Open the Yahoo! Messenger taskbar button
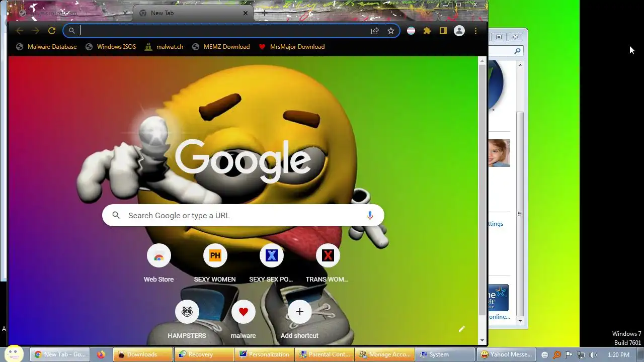The width and height of the screenshot is (644, 362). pos(506,354)
